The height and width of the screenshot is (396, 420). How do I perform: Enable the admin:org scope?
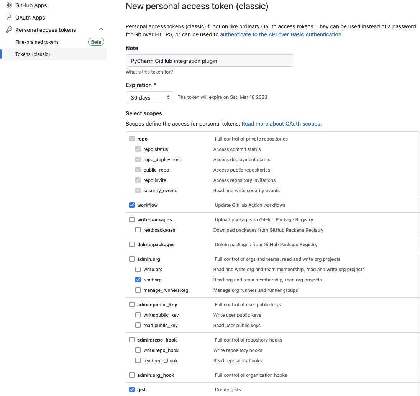click(x=132, y=259)
